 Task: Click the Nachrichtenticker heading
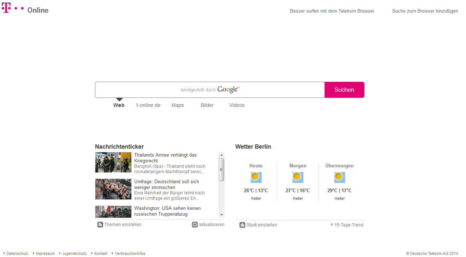point(119,147)
